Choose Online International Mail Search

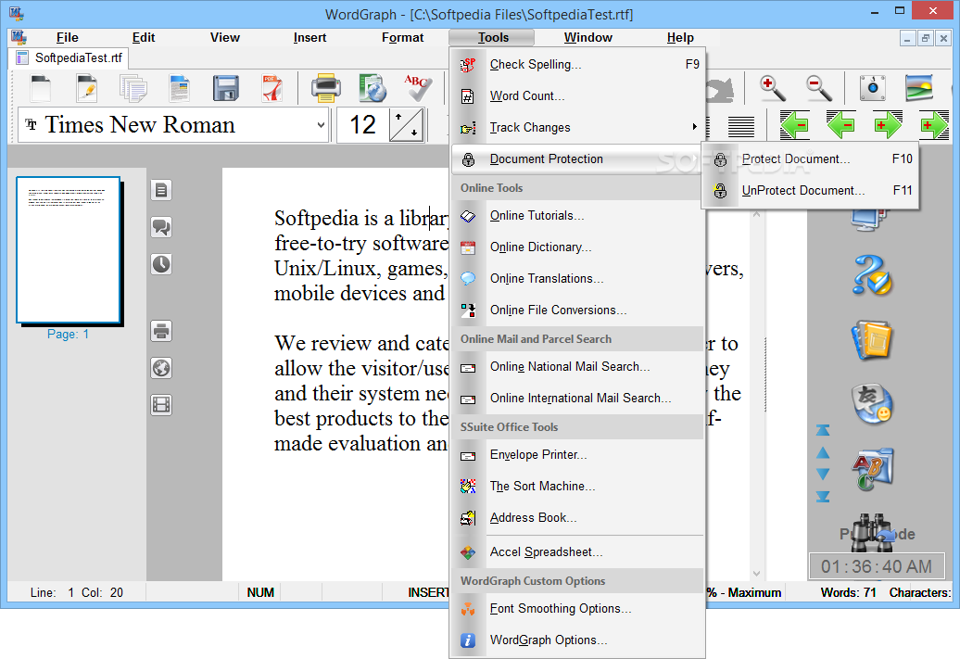pyautogui.click(x=577, y=399)
